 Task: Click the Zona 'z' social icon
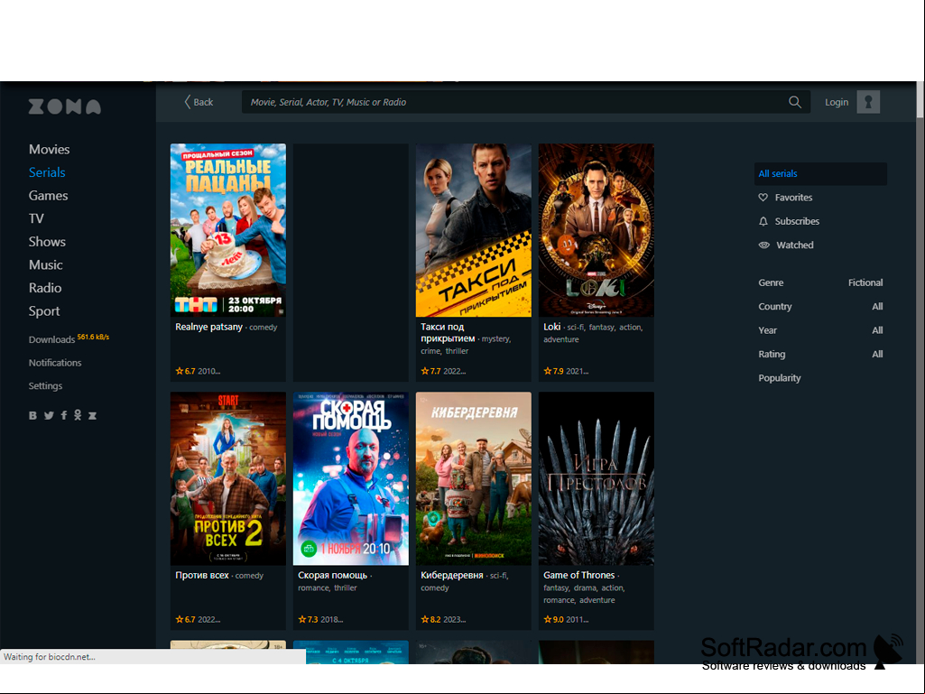coord(93,415)
